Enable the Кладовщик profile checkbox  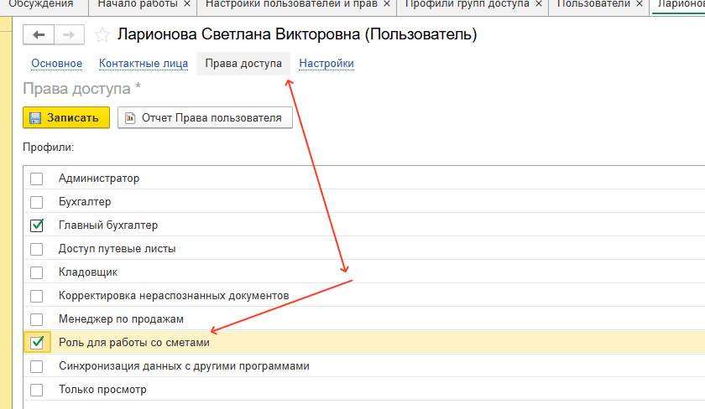36,272
